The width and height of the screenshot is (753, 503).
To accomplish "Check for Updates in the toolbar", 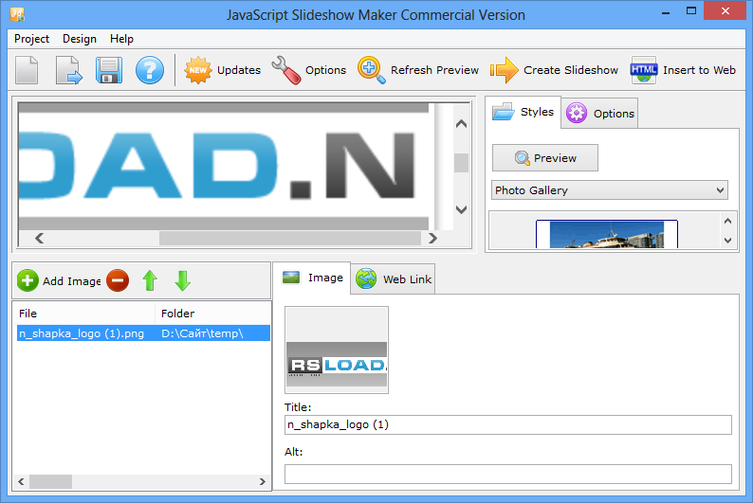I will click(x=223, y=70).
